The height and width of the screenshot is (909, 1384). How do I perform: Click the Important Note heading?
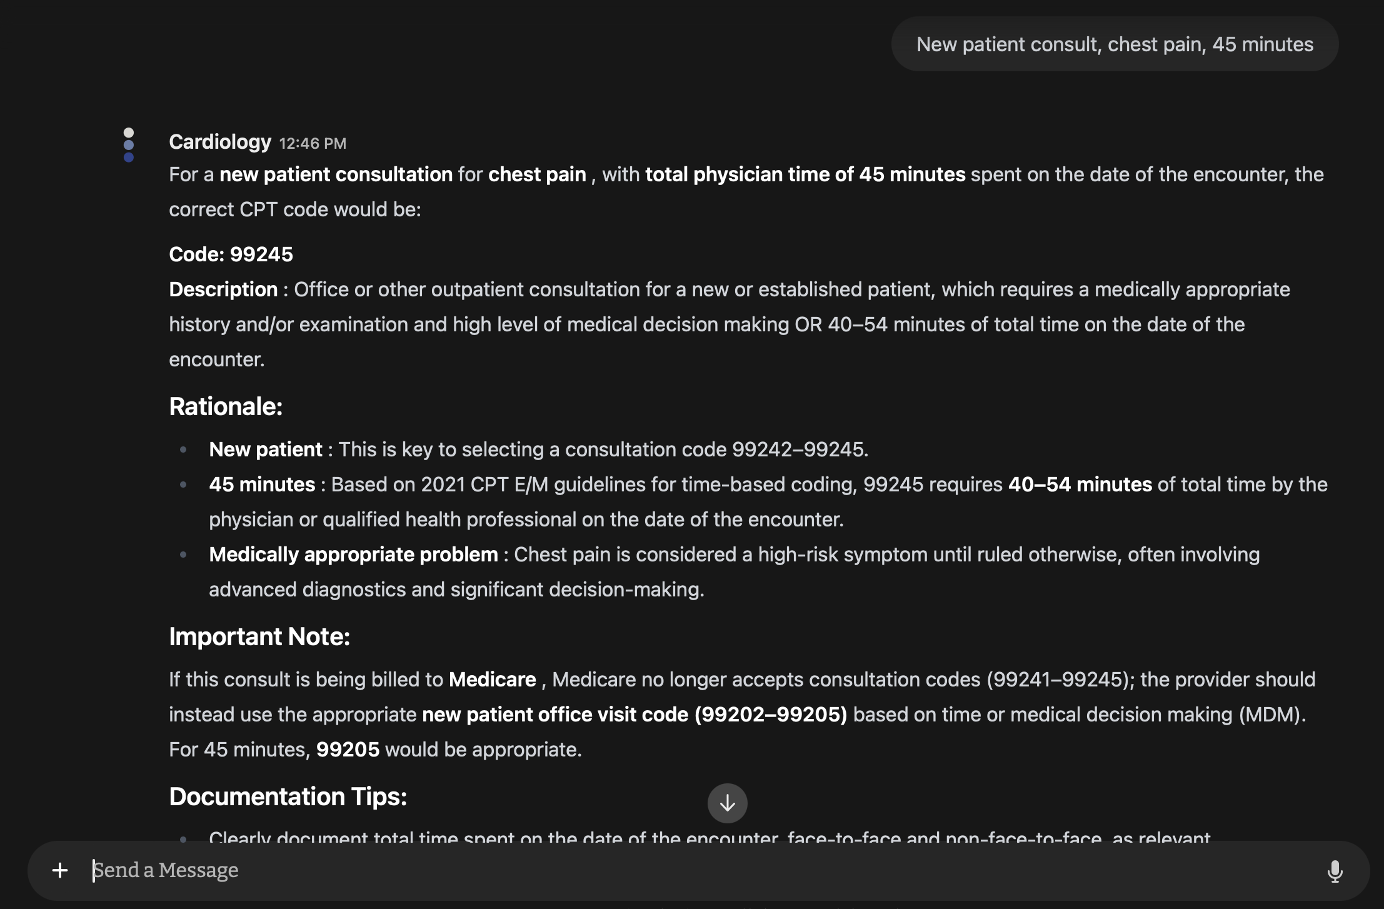[259, 636]
